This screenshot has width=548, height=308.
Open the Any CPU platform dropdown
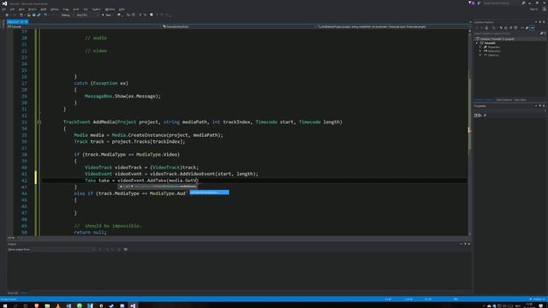pos(86,15)
